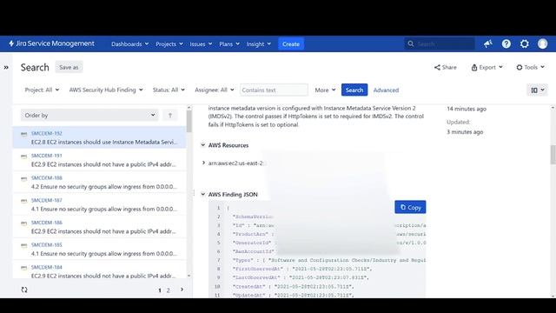Open issue SMCDEM-186
The image size is (556, 313).
point(46,223)
